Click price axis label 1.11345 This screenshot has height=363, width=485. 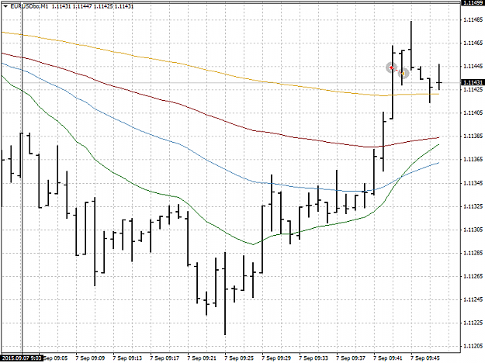[473, 183]
